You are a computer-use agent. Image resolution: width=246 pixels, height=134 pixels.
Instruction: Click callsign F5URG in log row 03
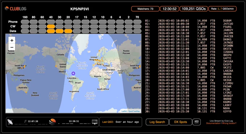(227, 27)
